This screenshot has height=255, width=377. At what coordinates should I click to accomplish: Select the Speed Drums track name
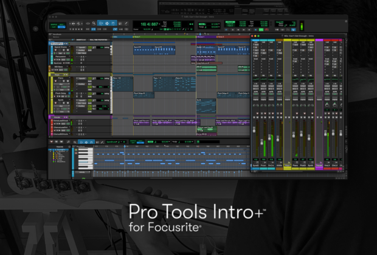(61, 48)
